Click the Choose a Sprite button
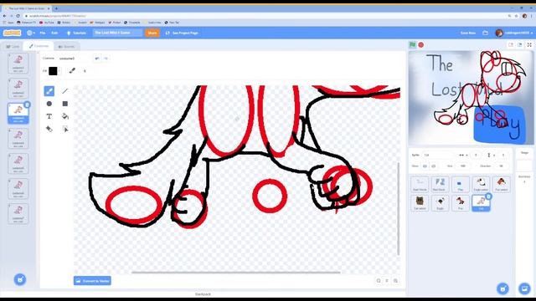This screenshot has width=536, height=301. pos(502,288)
